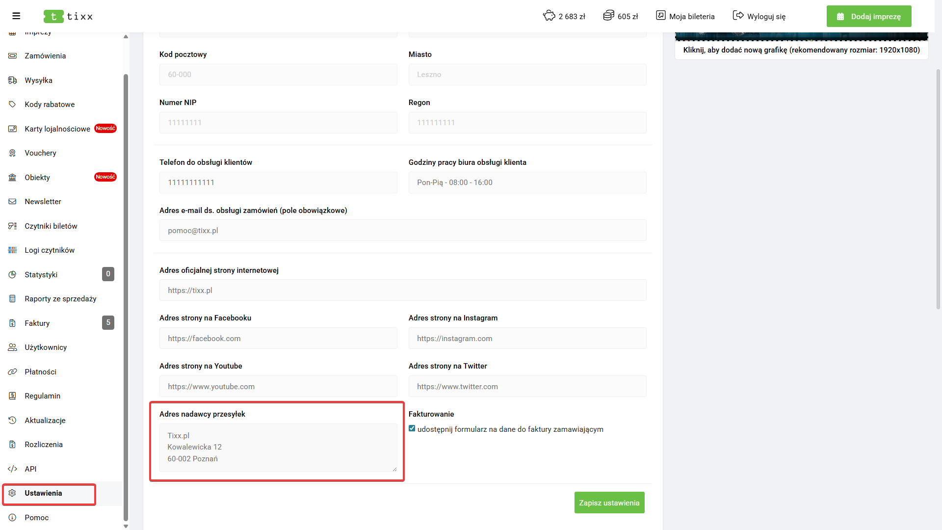Click the coins stack 605 zł icon
The height and width of the screenshot is (530, 942).
click(x=608, y=16)
